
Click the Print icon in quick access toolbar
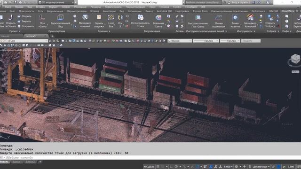pos(20,2)
